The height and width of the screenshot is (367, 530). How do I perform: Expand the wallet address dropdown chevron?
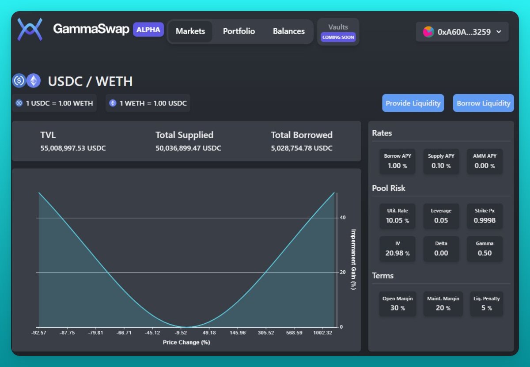(x=499, y=32)
